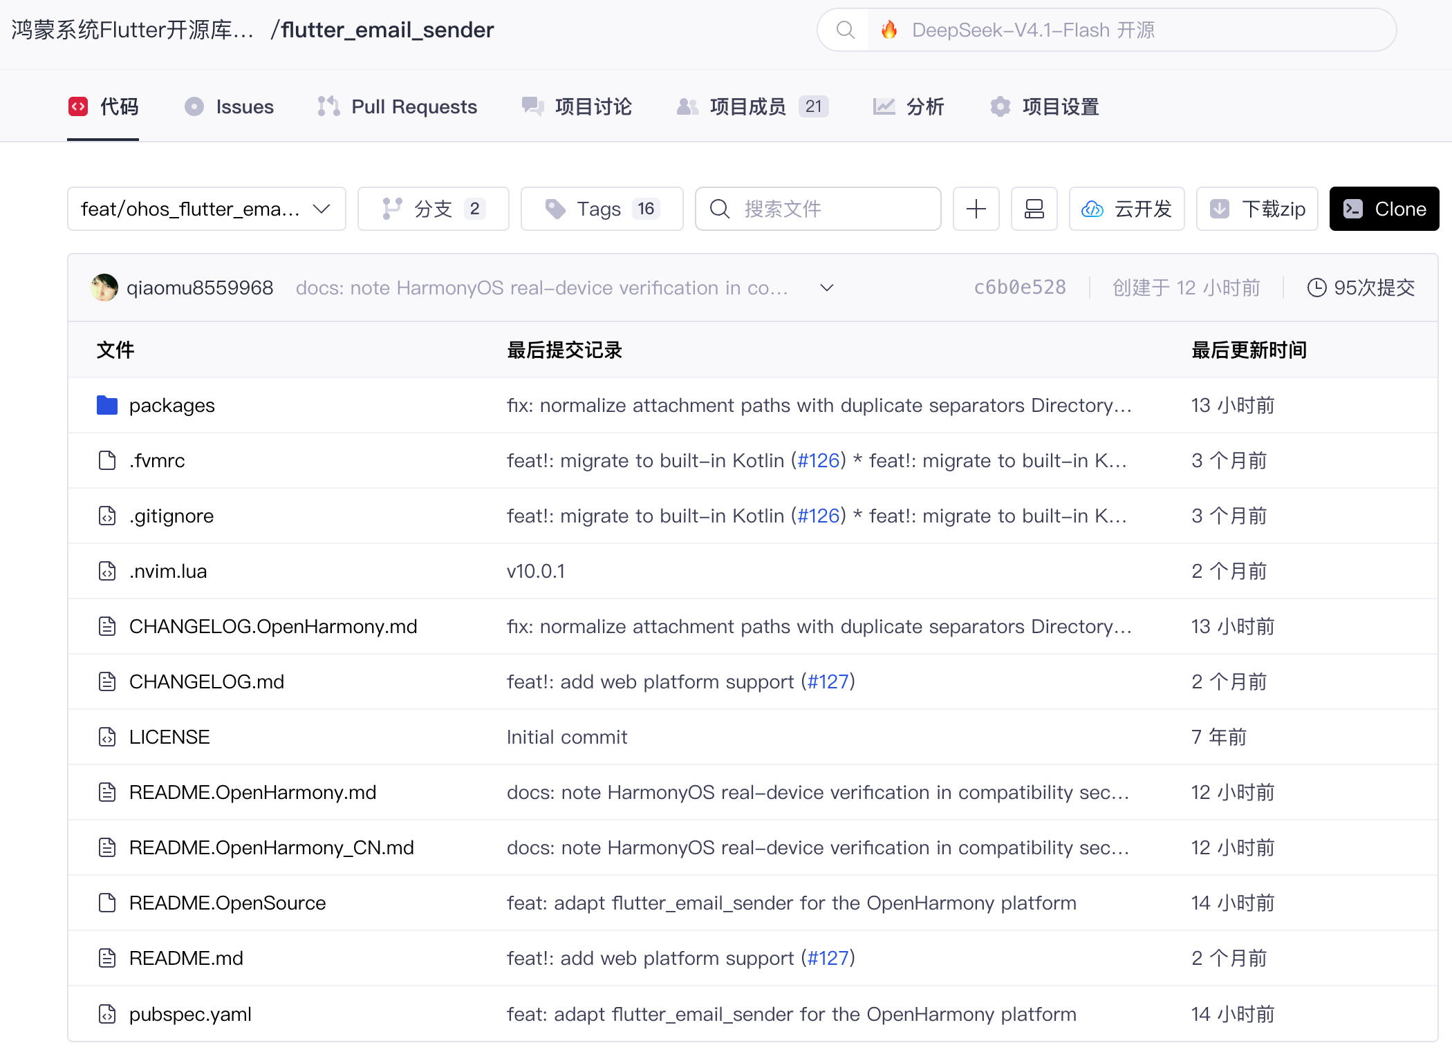The width and height of the screenshot is (1452, 1063).
Task: Click the file icon for pubspec.yaml
Action: (107, 1014)
